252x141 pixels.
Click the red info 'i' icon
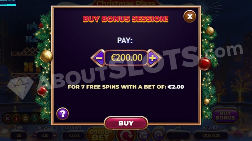(16, 118)
